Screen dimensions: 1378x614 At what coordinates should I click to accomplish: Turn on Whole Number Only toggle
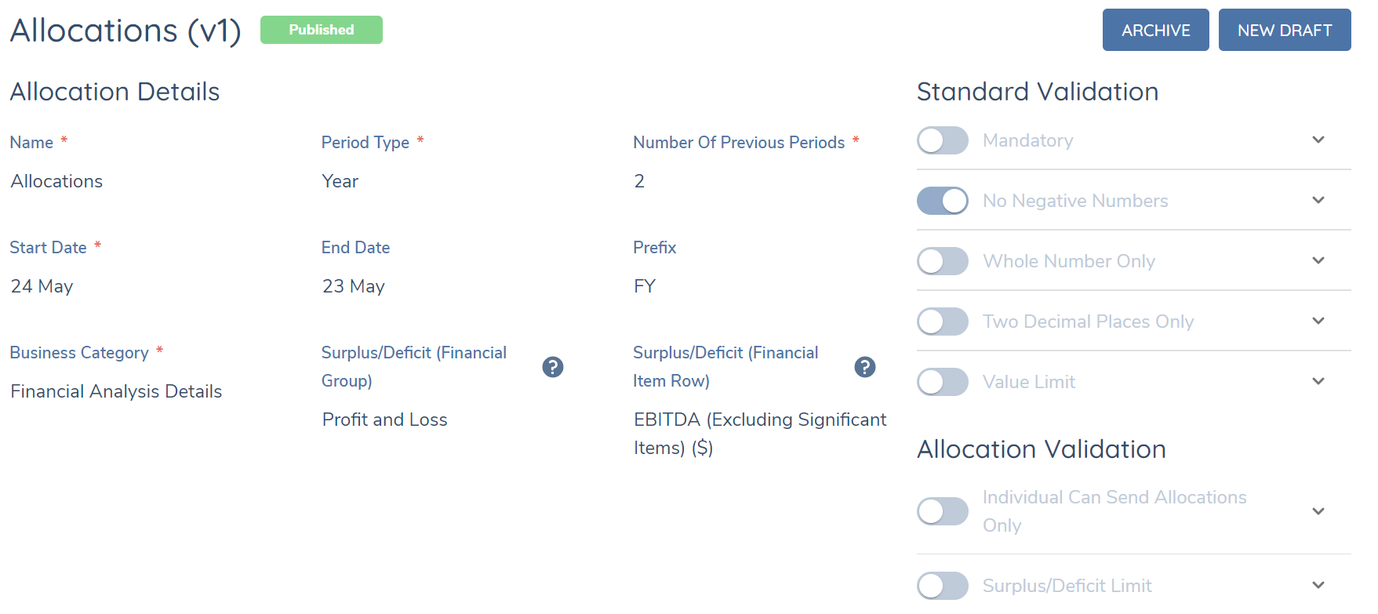943,261
